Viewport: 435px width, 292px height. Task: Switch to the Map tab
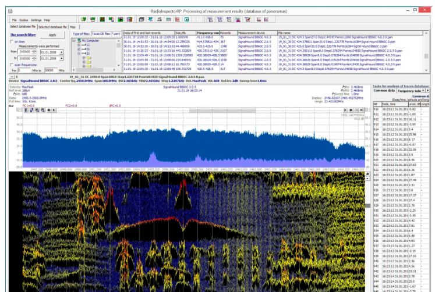point(73,27)
